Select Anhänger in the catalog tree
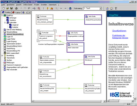The image size is (137, 106). click(x=13, y=18)
